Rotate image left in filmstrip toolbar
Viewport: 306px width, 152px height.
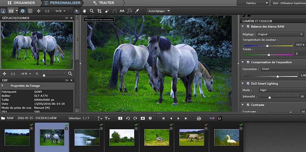[x=128, y=118]
